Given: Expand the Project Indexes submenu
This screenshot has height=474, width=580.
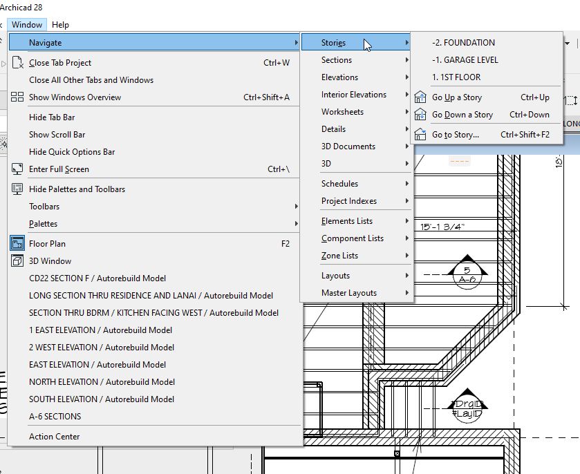Looking at the screenshot, I should [x=357, y=201].
